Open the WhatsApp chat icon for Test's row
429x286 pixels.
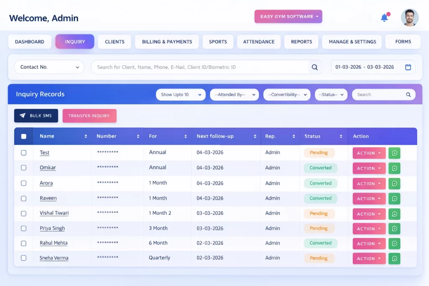pyautogui.click(x=394, y=153)
